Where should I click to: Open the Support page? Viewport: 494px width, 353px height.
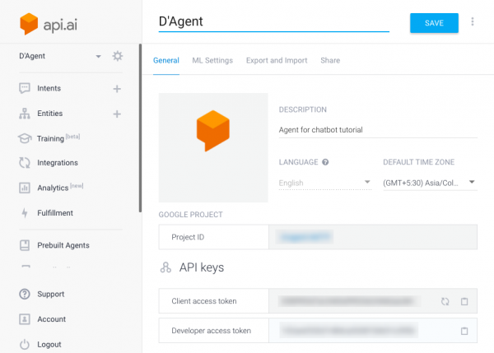click(x=51, y=294)
